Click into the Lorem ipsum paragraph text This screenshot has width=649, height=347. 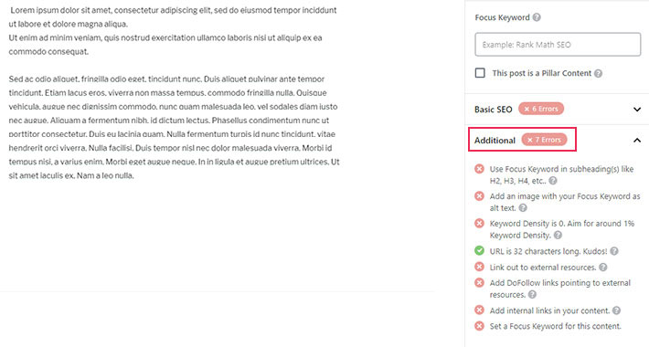173,31
